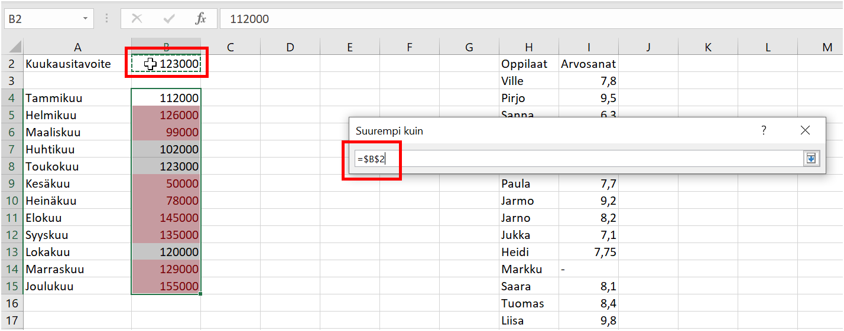Click the Huhtikuu cell

[77, 149]
